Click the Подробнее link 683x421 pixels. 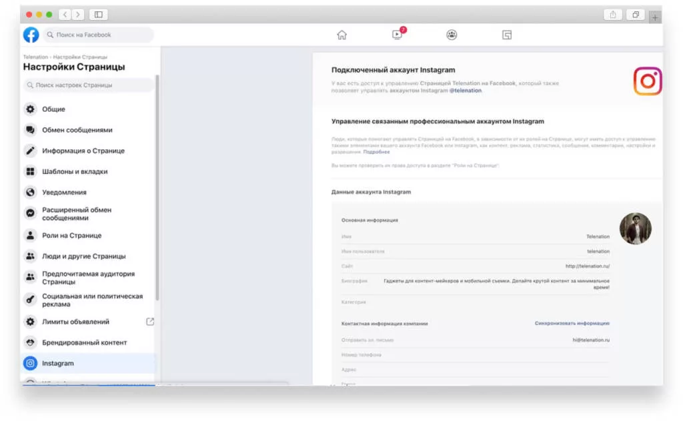[x=376, y=152]
